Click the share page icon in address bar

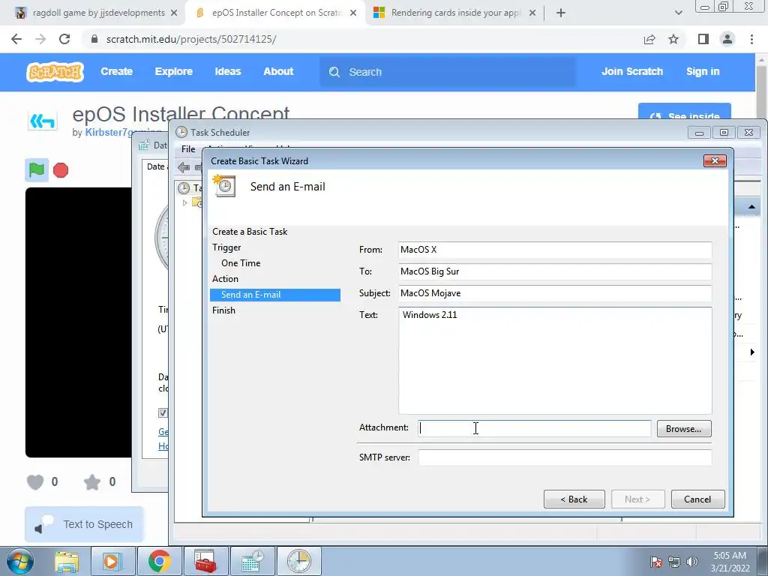649,39
